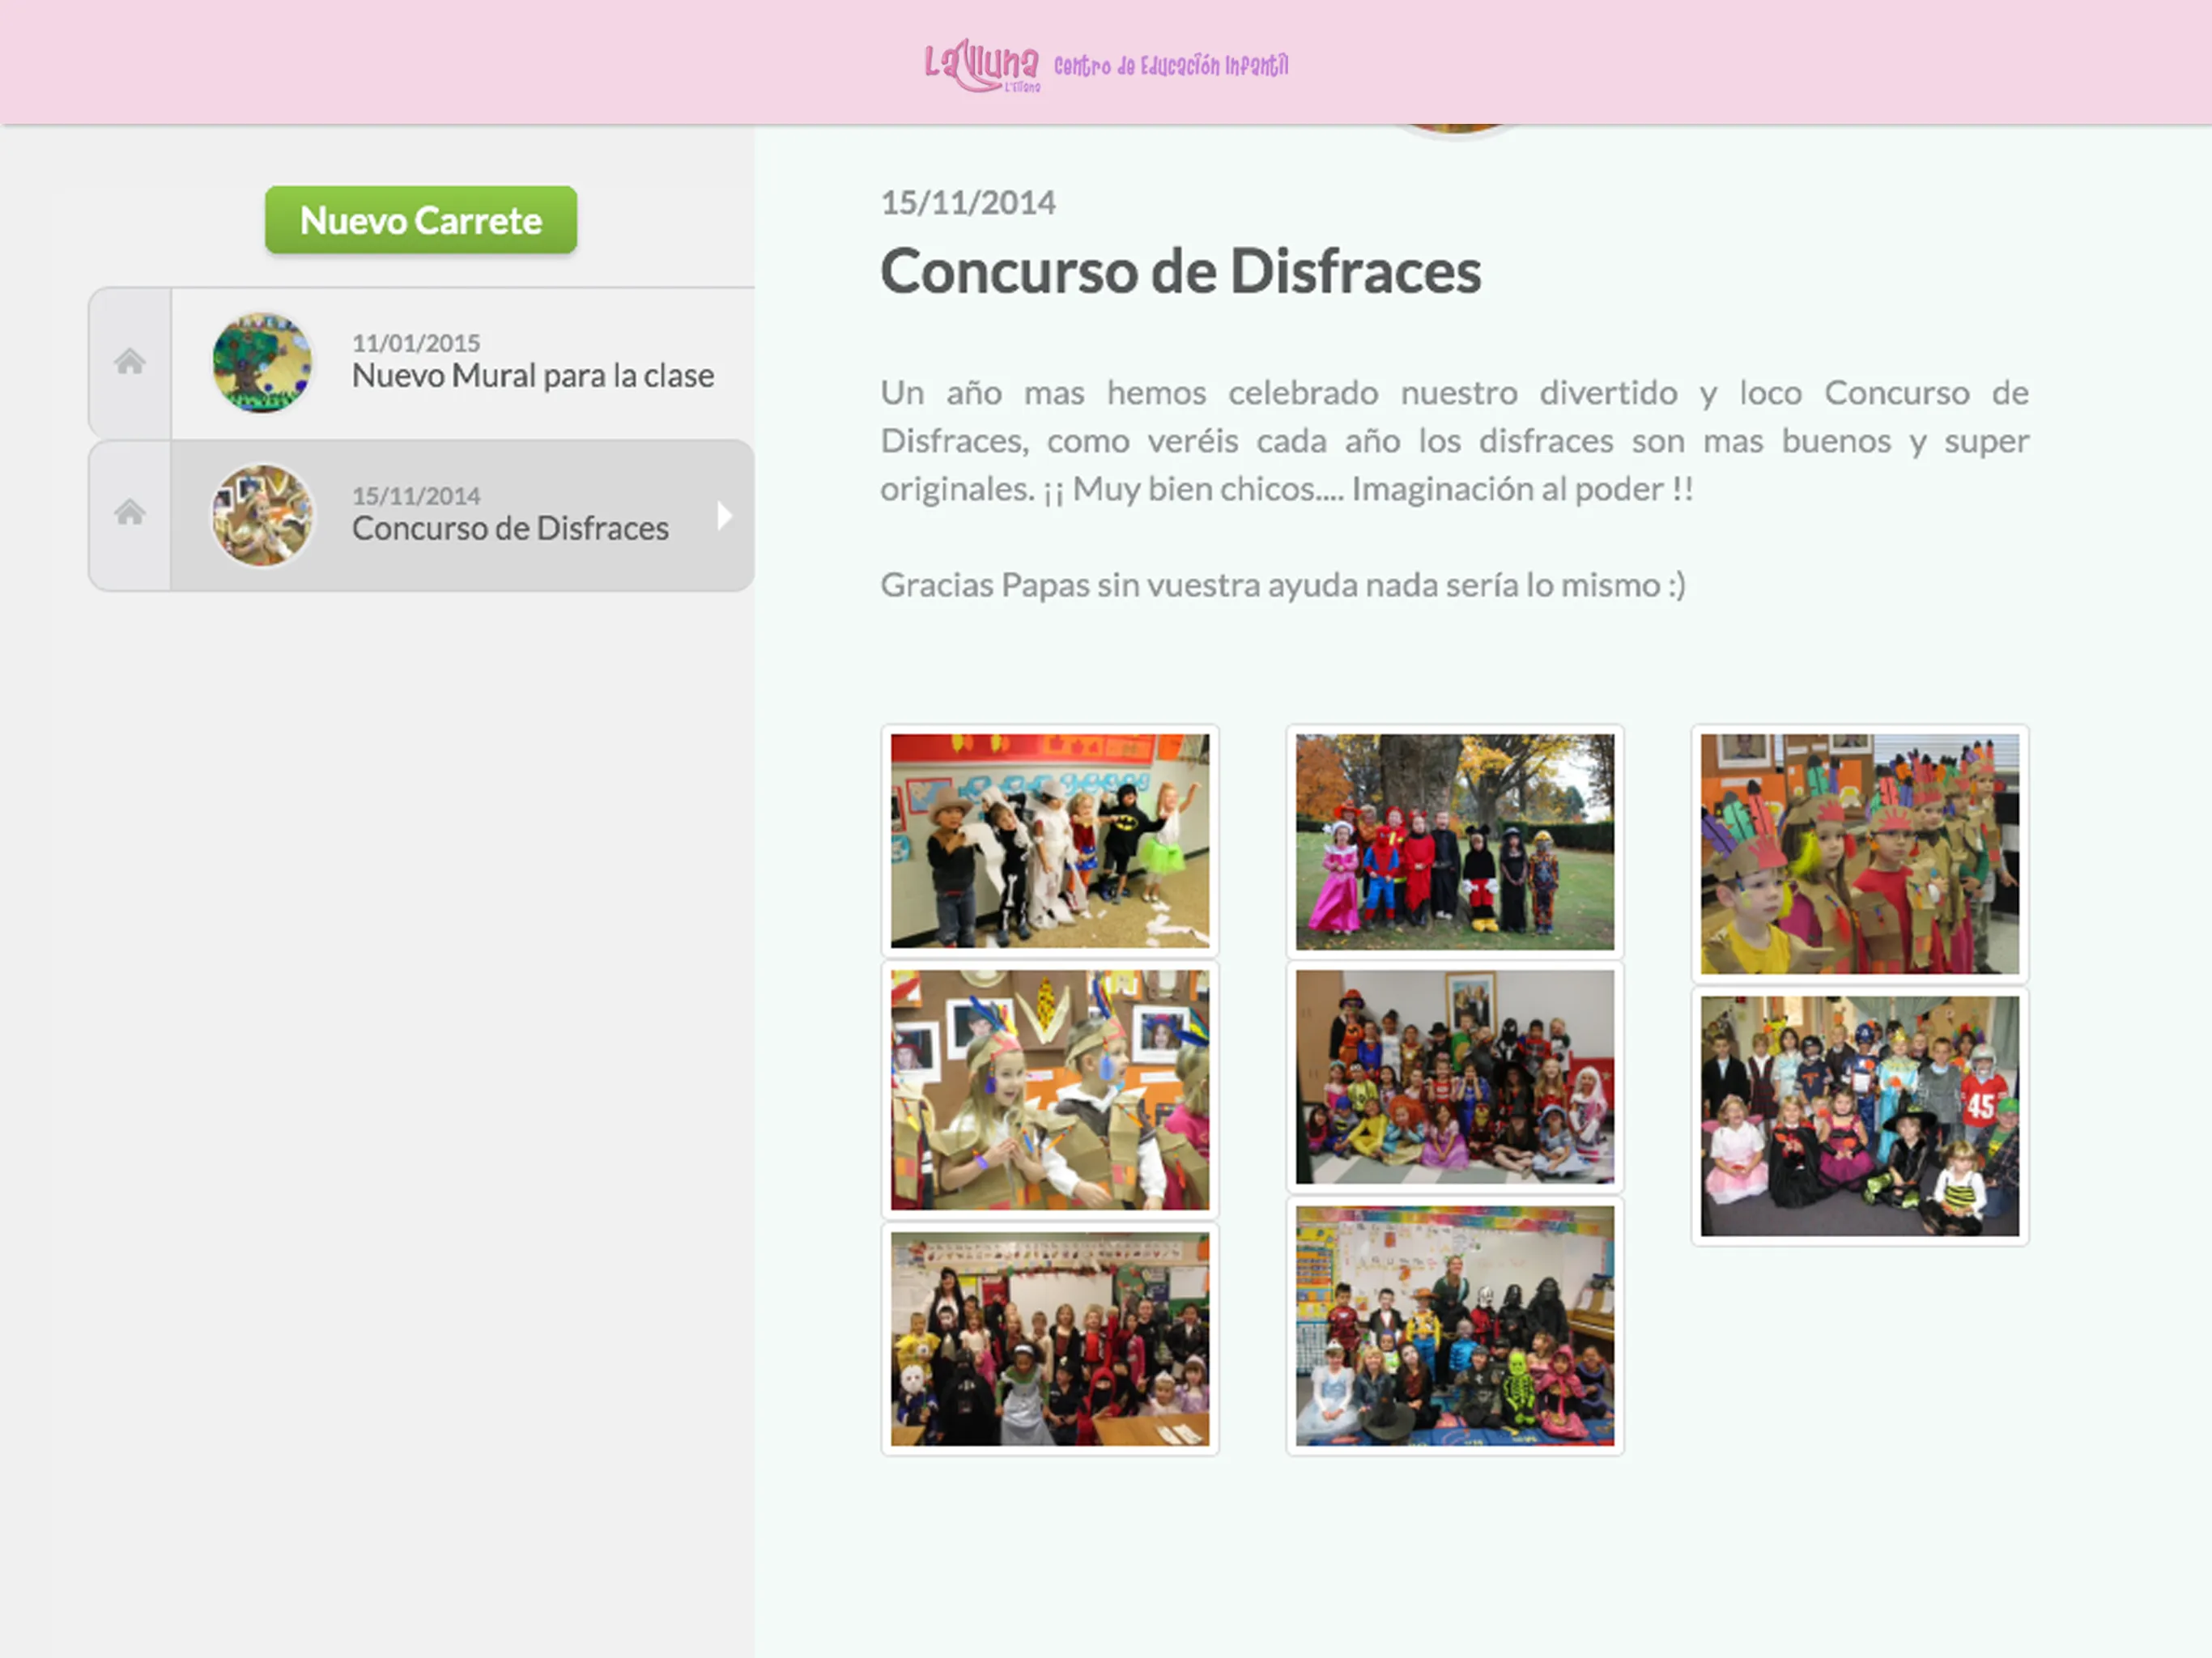2212x1658 pixels.
Task: Click the 11/01/2015 date in sidebar
Action: (416, 343)
